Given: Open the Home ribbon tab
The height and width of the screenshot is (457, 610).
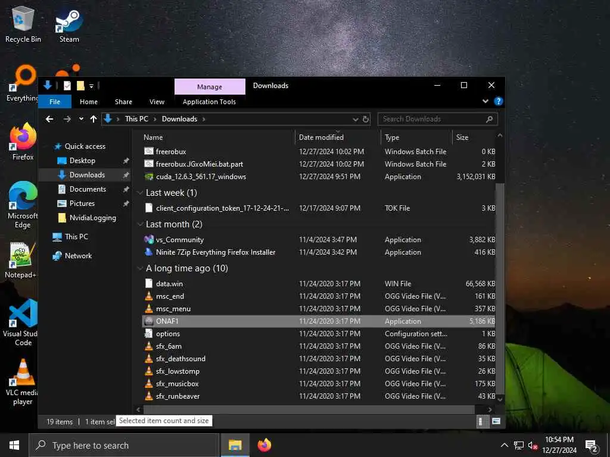Looking at the screenshot, I should (x=89, y=102).
